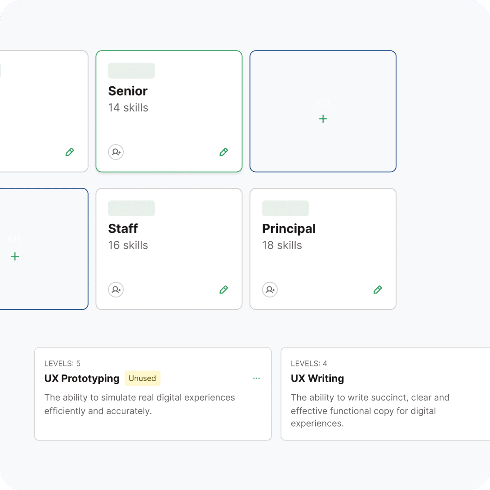Click the "14 skills" count on the Senior card
Viewport: 490px width, 490px height.
(x=128, y=108)
